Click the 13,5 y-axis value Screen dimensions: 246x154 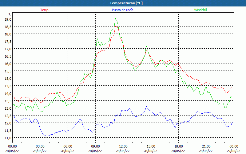point(8,101)
